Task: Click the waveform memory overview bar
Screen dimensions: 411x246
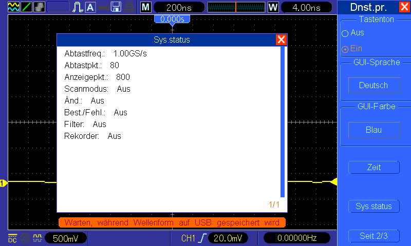Action: 236,7
